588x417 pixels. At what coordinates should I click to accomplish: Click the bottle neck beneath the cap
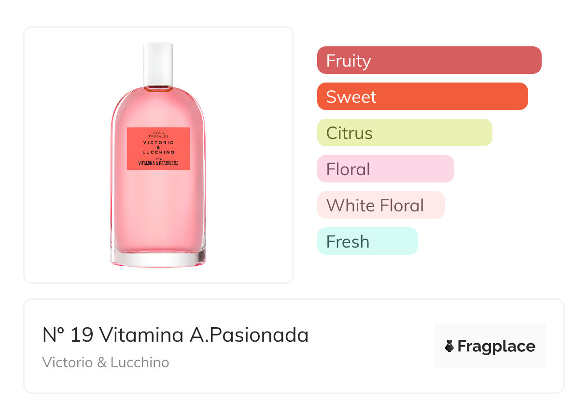coord(158,88)
